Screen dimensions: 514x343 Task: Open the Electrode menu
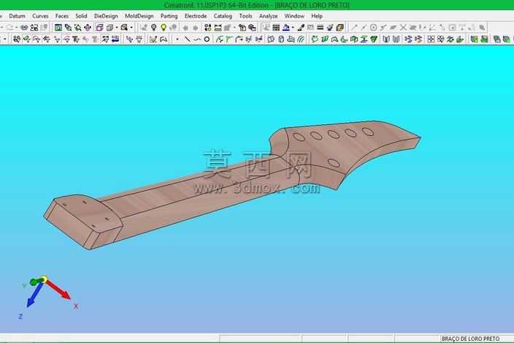tap(196, 16)
